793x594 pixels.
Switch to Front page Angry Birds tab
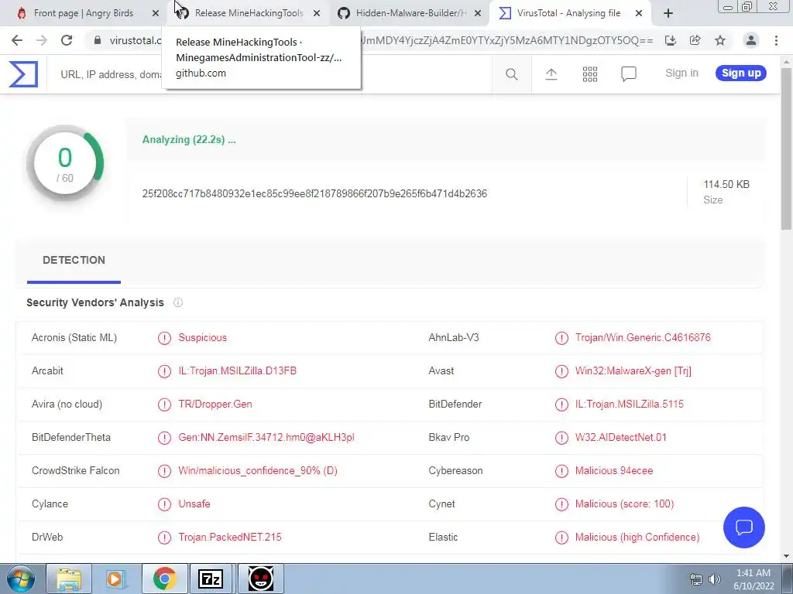point(84,14)
